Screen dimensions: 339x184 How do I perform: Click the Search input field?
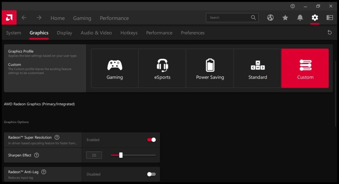tap(232, 18)
